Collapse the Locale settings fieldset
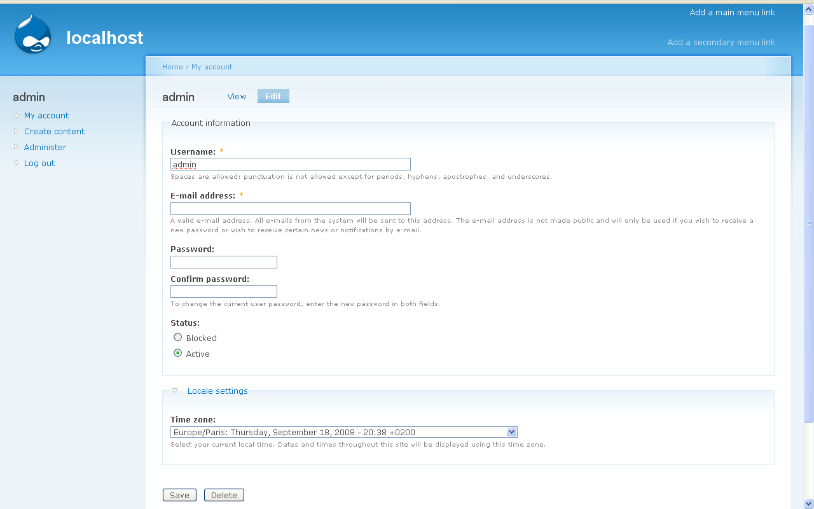This screenshot has width=814, height=509. coord(217,391)
